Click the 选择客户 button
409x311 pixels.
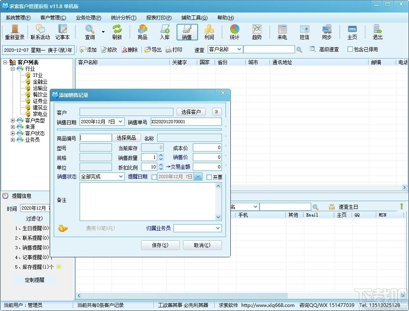(191, 112)
